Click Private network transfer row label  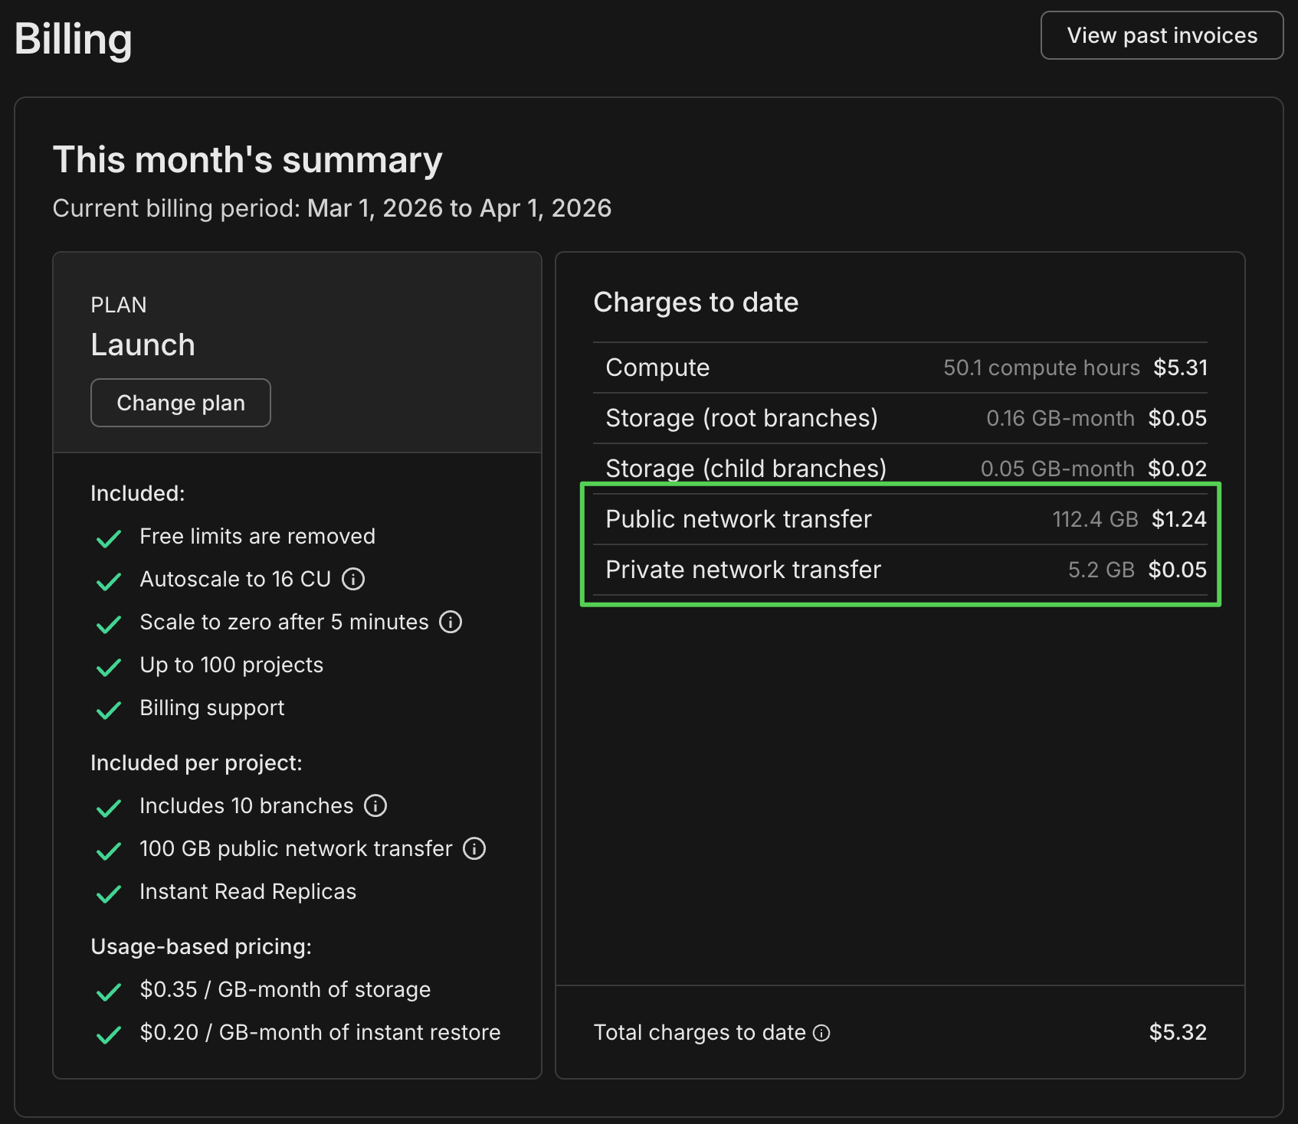[x=743, y=570]
